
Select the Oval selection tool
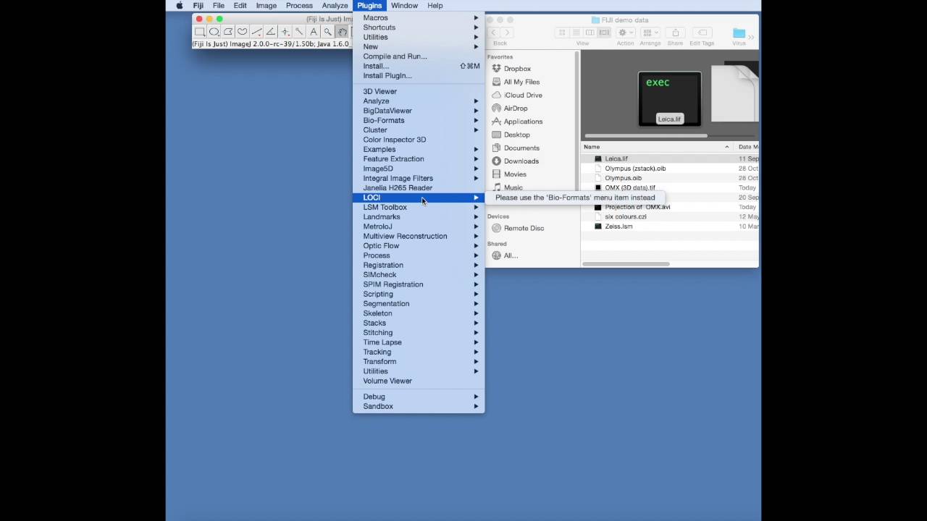(214, 32)
